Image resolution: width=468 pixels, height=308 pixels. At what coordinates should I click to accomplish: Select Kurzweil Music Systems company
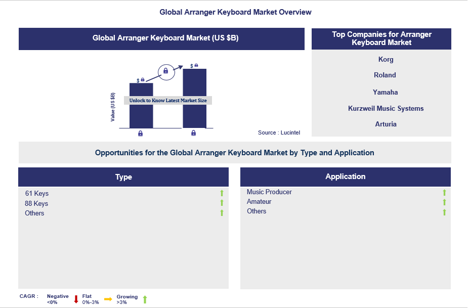coord(386,108)
